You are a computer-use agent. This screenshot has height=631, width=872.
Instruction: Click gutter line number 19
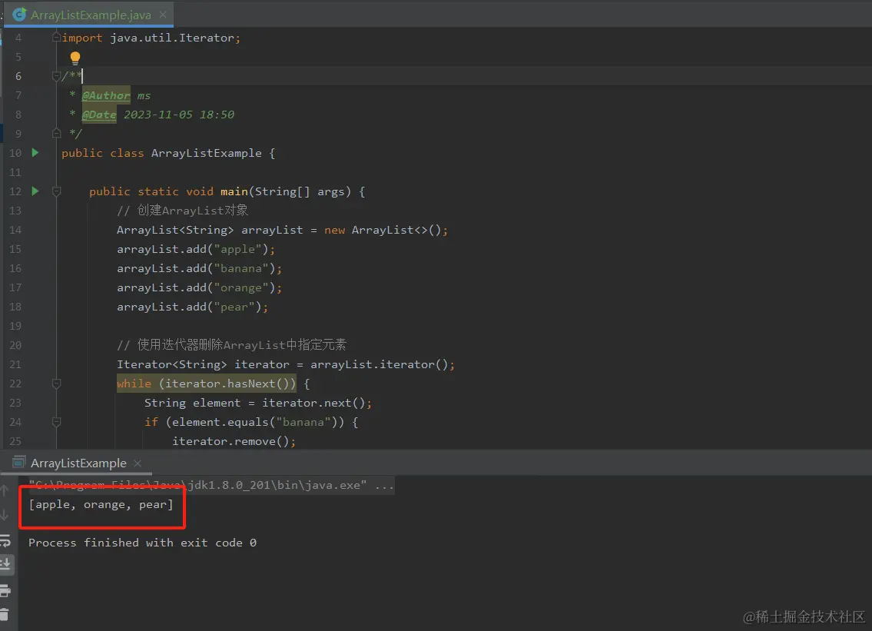[x=15, y=326]
